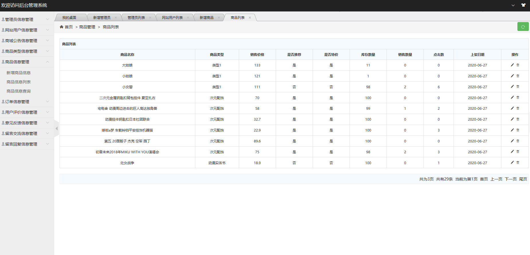Close the 管理员列表 tab

coord(150,17)
